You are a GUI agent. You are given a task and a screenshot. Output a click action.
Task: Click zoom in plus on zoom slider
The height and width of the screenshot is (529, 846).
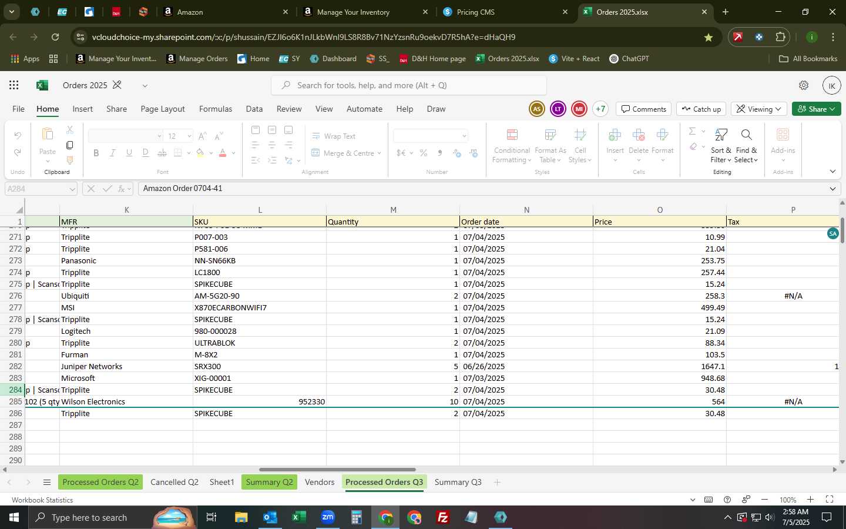coord(810,500)
